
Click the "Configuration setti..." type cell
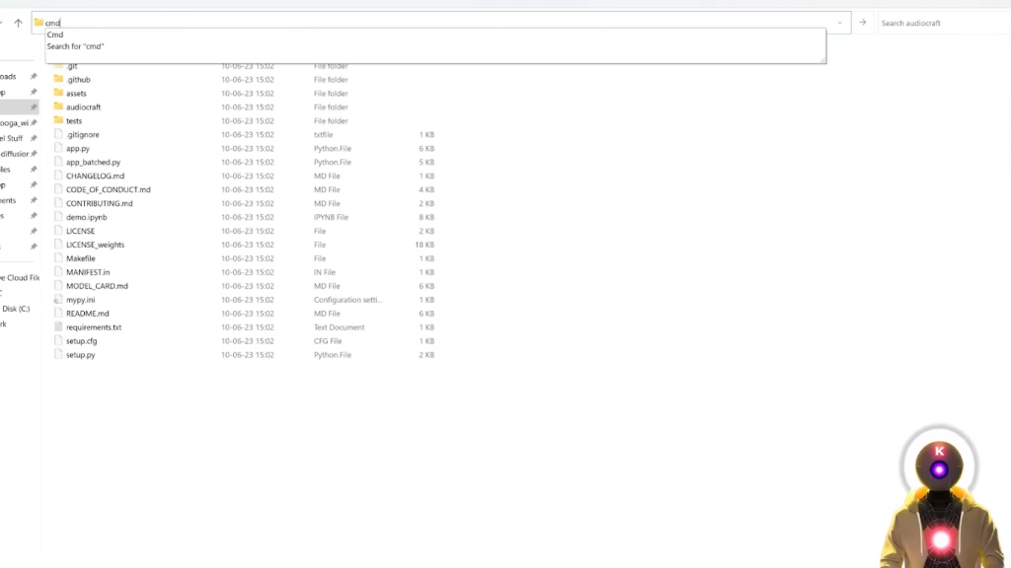[x=348, y=300]
